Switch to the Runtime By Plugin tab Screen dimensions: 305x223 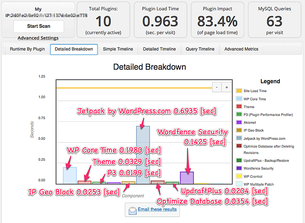27,49
